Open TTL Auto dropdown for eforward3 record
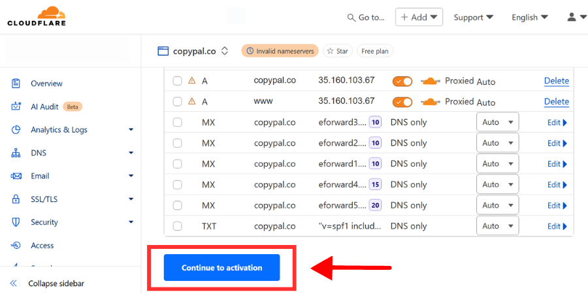588x294 pixels. pos(498,122)
